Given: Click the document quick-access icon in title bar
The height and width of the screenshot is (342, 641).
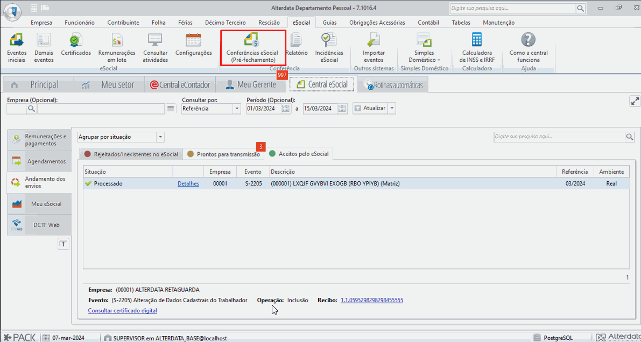Looking at the screenshot, I should click(45, 8).
